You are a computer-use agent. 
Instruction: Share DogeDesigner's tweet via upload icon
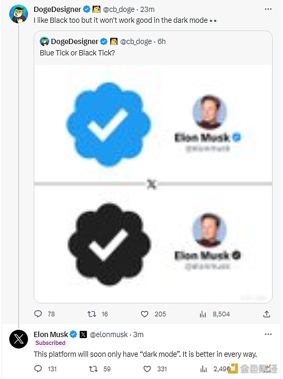266,314
